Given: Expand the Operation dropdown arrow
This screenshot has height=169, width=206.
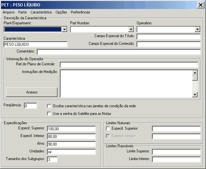Looking at the screenshot, I should coord(197,29).
